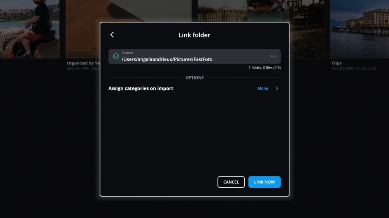Click the green source validation checkmark

point(116,56)
